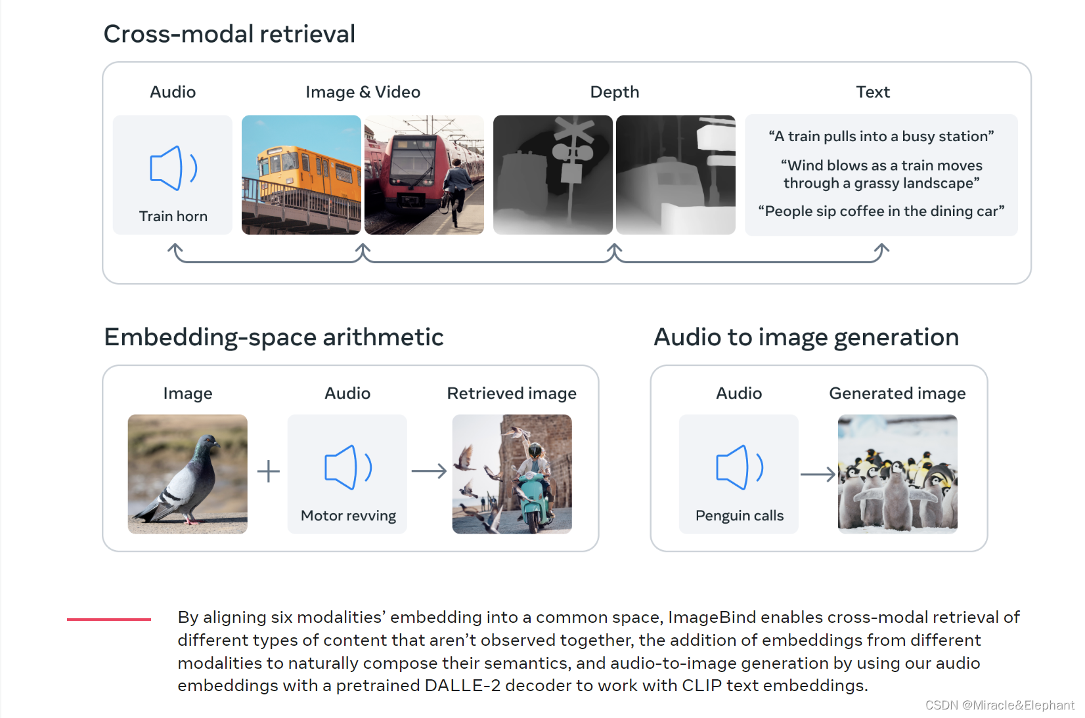Click the 'Audio' label above Motor revving
The width and height of the screenshot is (1085, 718).
[347, 393]
